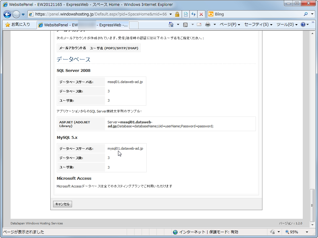The width and height of the screenshot is (318, 238).
Task: Expand the address bar history dropdown
Action: 170,14
